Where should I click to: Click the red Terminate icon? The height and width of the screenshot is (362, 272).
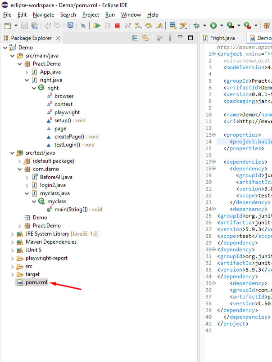click(x=118, y=26)
